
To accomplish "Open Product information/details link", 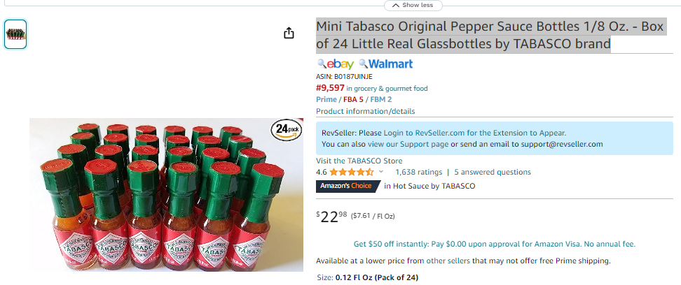I will pyautogui.click(x=365, y=111).
